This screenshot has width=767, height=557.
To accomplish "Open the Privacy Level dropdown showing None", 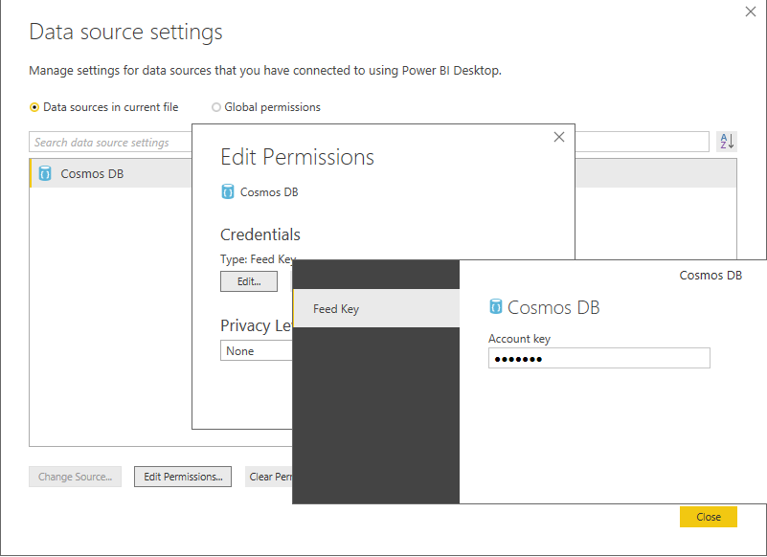I will click(x=257, y=350).
